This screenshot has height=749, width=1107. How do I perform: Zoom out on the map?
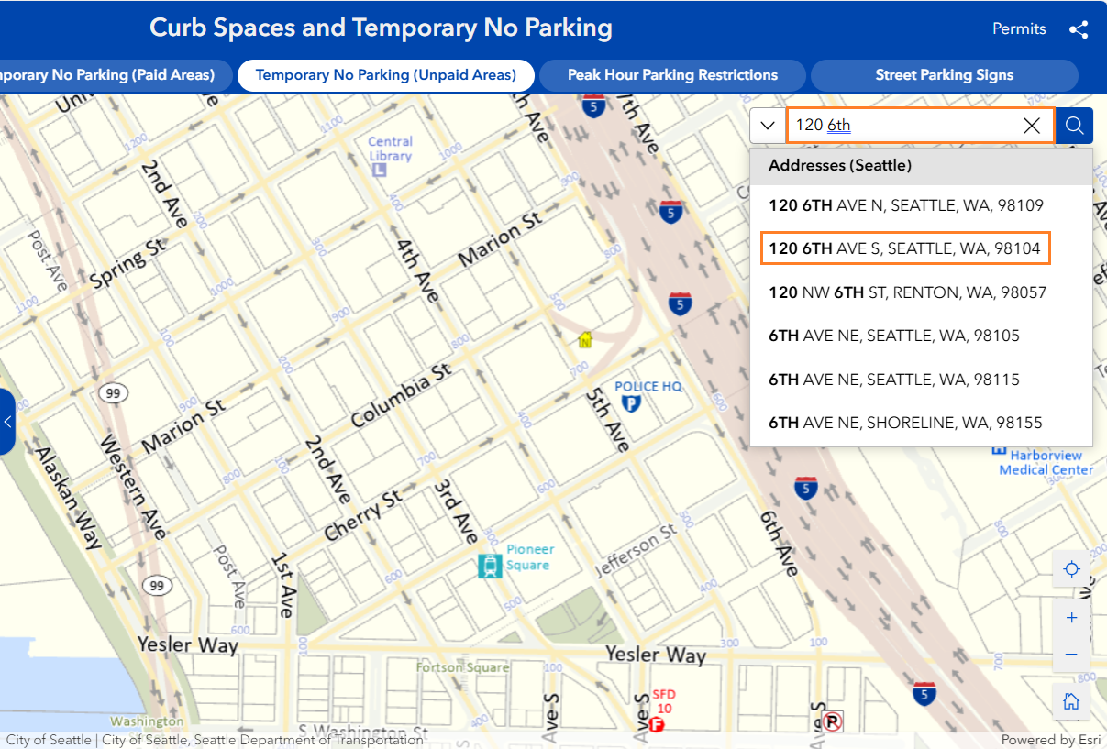1071,655
